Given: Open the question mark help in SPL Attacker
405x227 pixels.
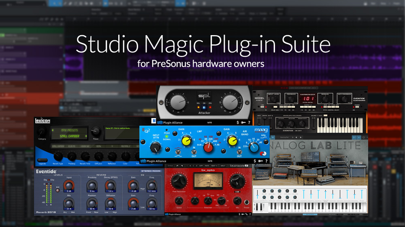Looking at the screenshot, I should coord(249,123).
